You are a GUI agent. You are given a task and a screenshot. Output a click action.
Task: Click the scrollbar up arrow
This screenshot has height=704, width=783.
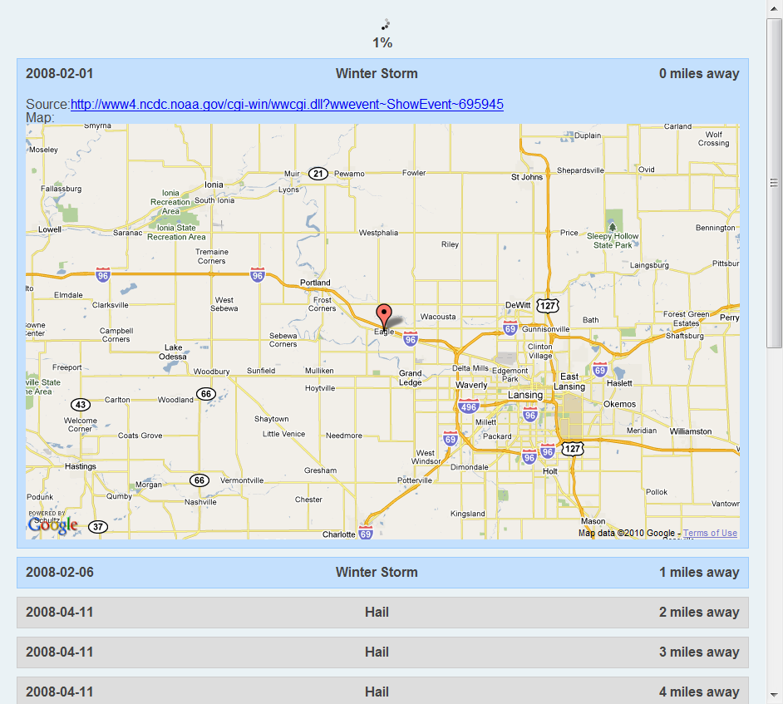click(774, 7)
